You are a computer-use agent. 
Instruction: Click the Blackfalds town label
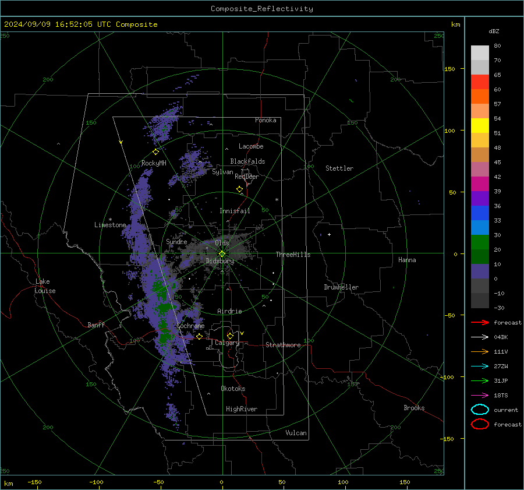(247, 161)
